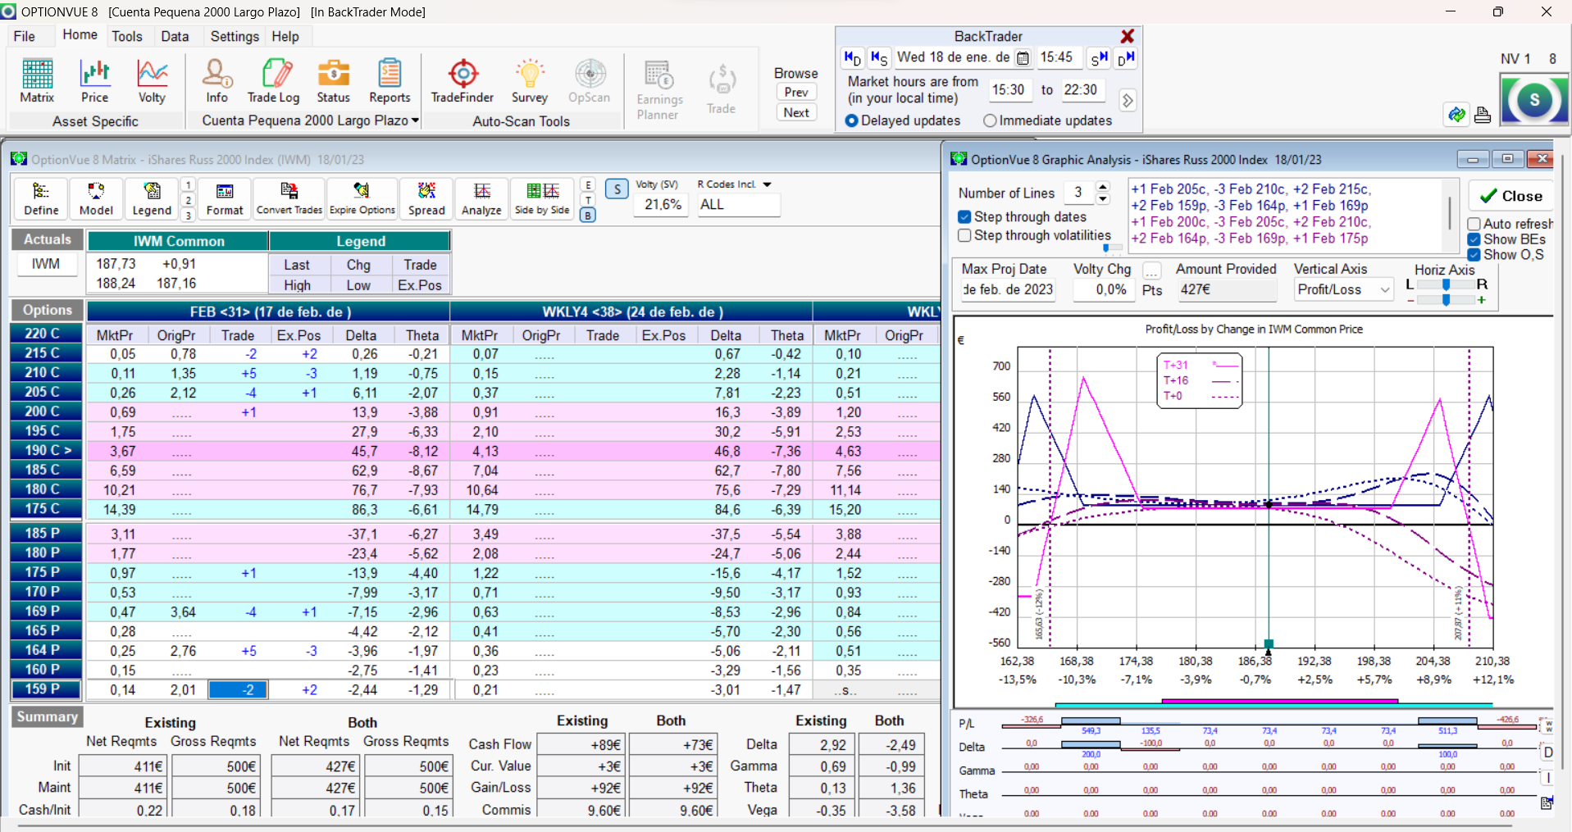Launch the TradeFinder tool
This screenshot has height=832, width=1572.
click(462, 81)
